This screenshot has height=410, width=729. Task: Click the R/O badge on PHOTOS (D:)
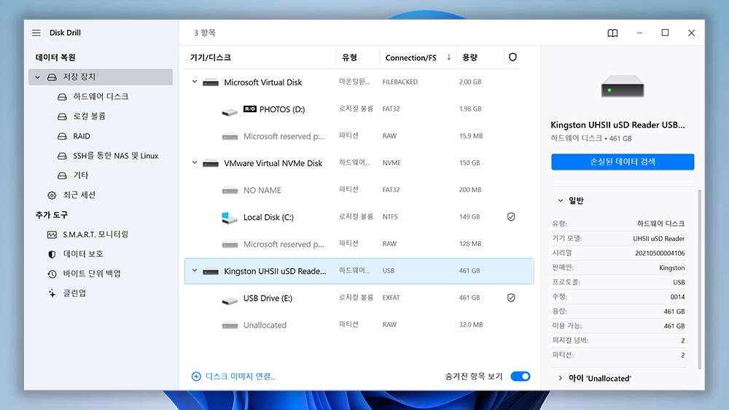(249, 109)
